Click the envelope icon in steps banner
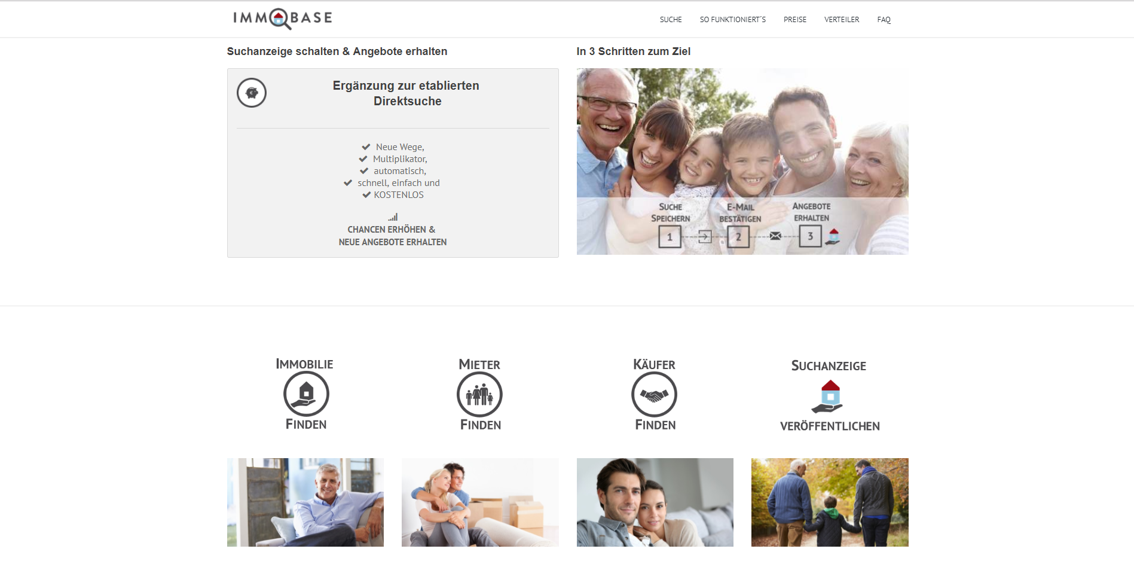This screenshot has height=567, width=1134. coord(775,236)
